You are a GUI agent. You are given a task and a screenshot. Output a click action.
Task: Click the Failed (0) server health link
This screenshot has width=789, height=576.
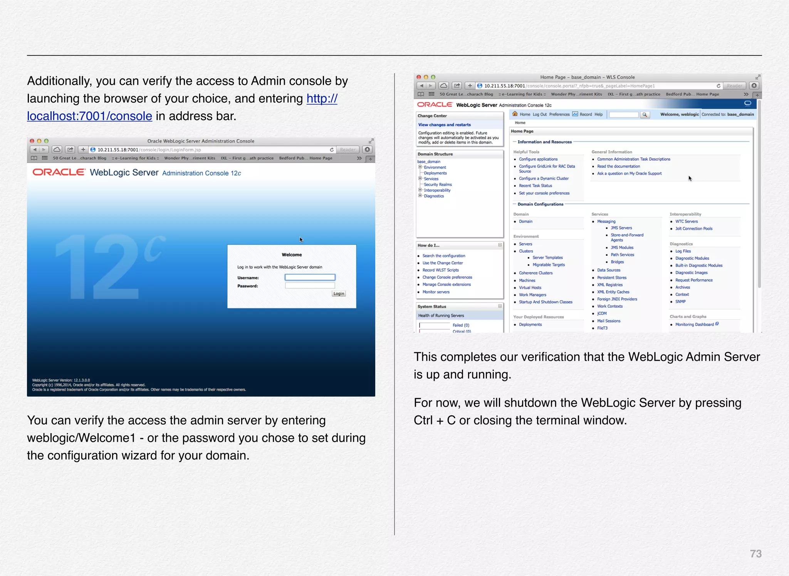[461, 325]
